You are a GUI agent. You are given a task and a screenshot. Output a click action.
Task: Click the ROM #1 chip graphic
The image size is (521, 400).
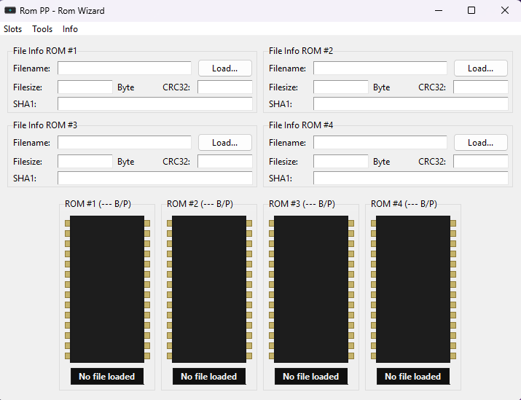[x=107, y=289]
